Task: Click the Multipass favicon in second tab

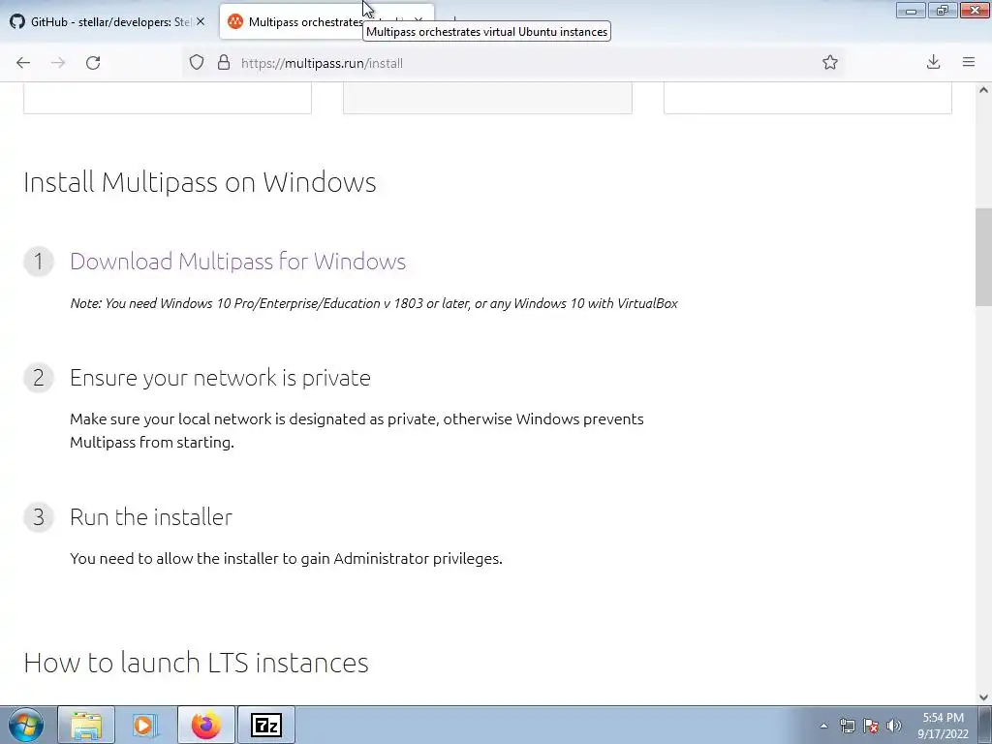Action: [234, 21]
